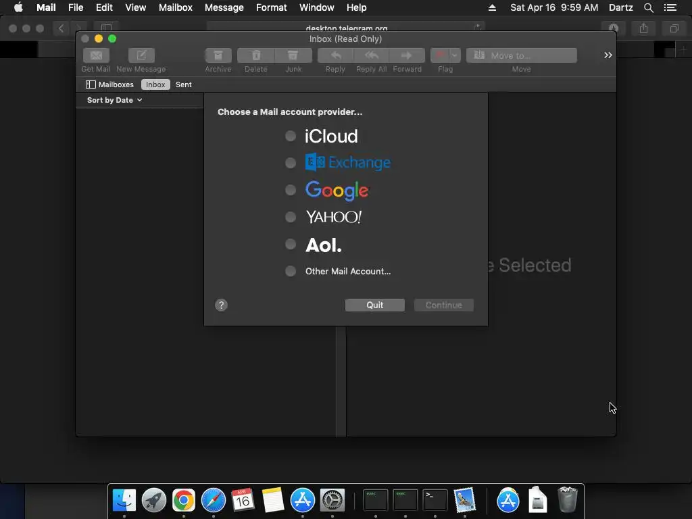692x519 pixels.
Task: Click the Dartz user name in the menu bar
Action: coord(620,7)
